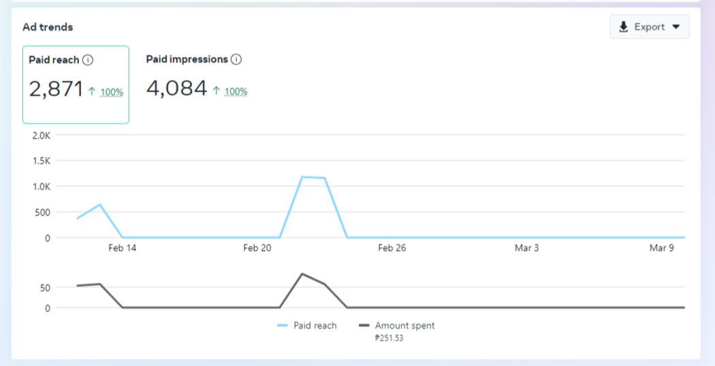This screenshot has width=715, height=366.
Task: Click the highest peak of the blue reach line
Action: coord(302,177)
